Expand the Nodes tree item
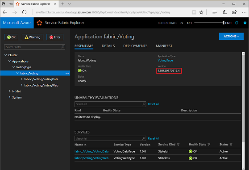249x170 pixels. (x=9, y=91)
